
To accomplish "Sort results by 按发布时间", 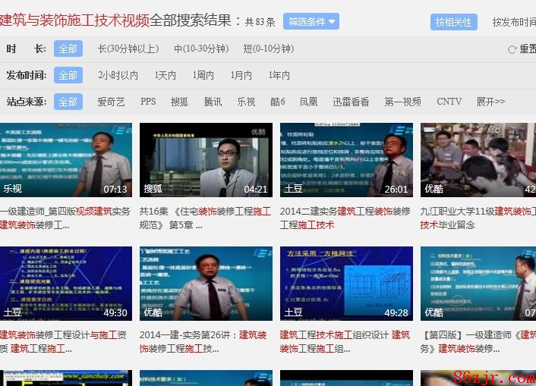I will pos(513,22).
